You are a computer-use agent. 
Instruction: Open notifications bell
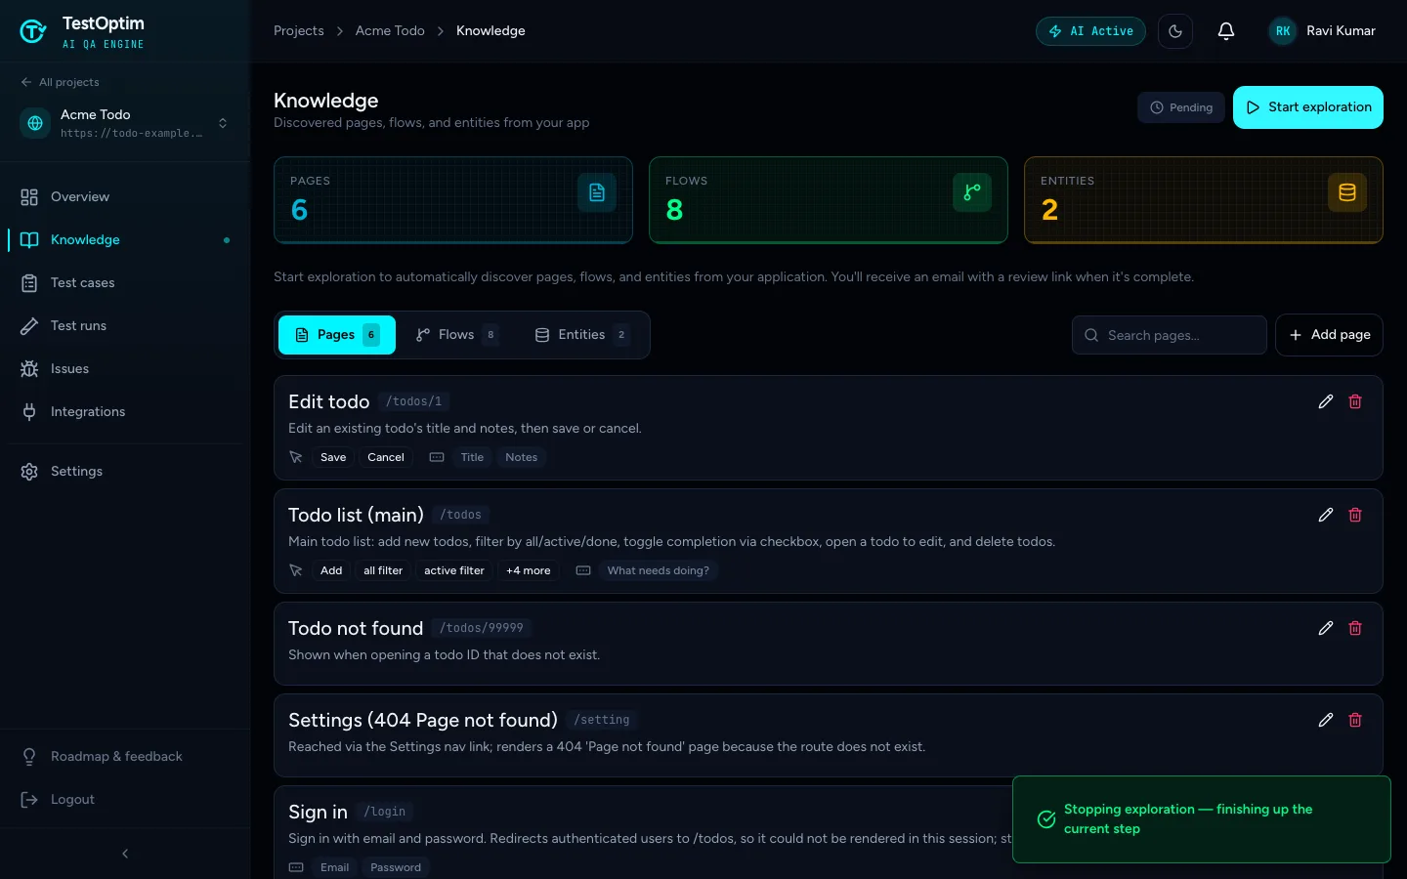click(1226, 31)
